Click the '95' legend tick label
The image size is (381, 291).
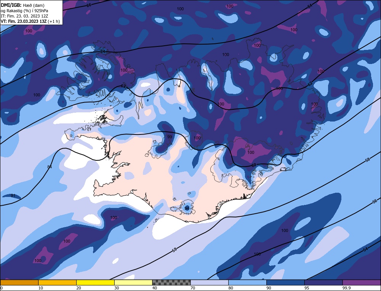[307, 288]
